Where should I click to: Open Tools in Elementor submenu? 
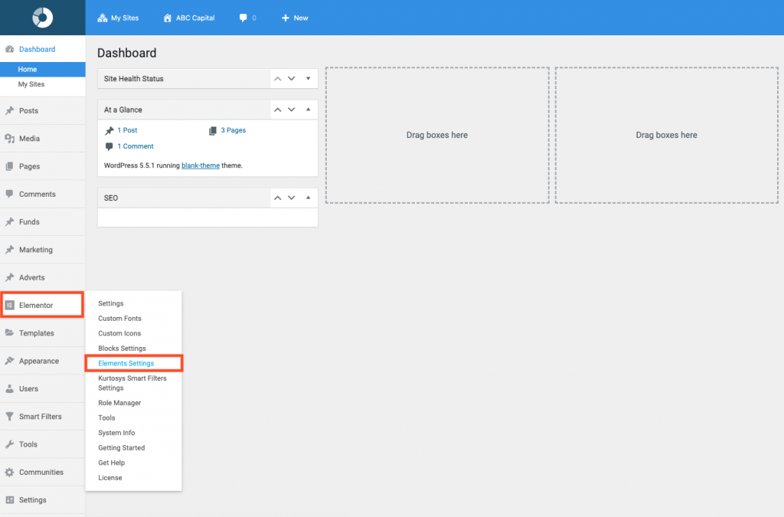coord(106,418)
